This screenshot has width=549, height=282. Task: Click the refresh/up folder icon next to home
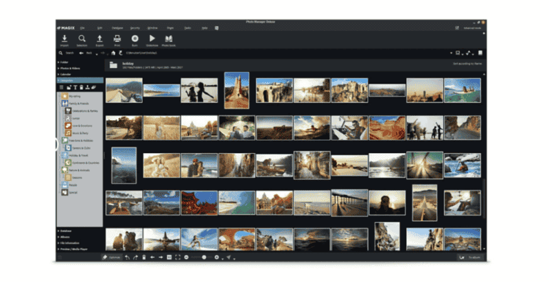[121, 54]
